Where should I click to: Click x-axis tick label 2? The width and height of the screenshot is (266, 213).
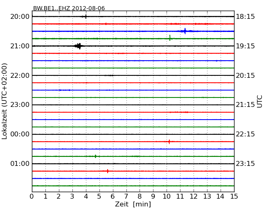pyautogui.click(x=59, y=196)
